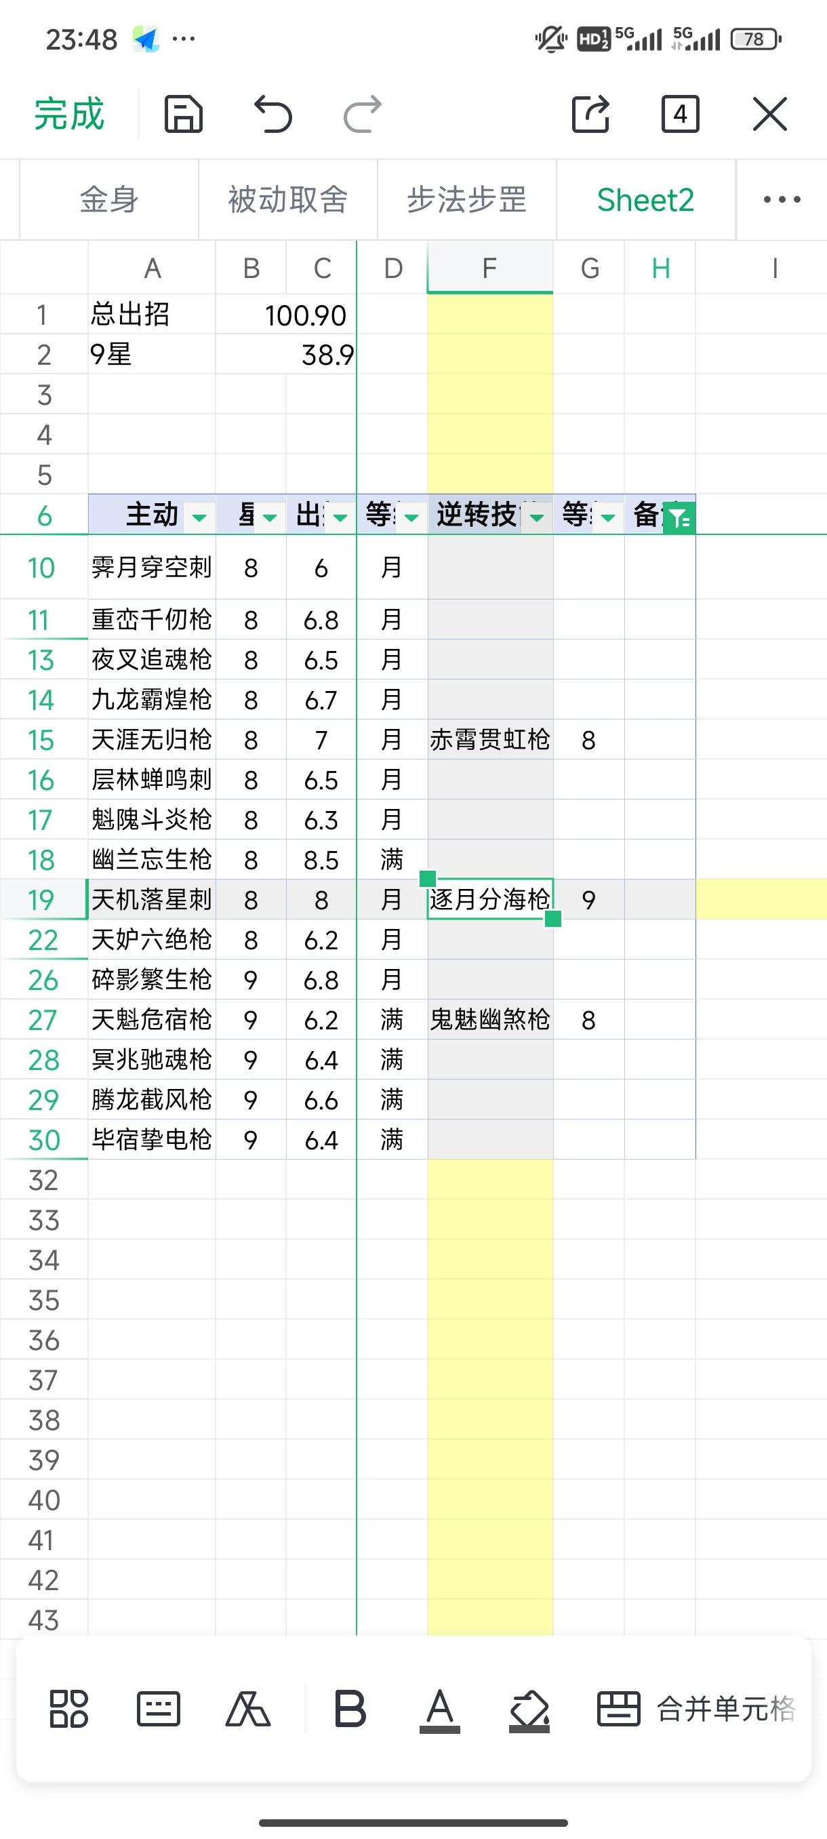Open active filter on column H header
The height and width of the screenshot is (1839, 827).
pos(679,517)
